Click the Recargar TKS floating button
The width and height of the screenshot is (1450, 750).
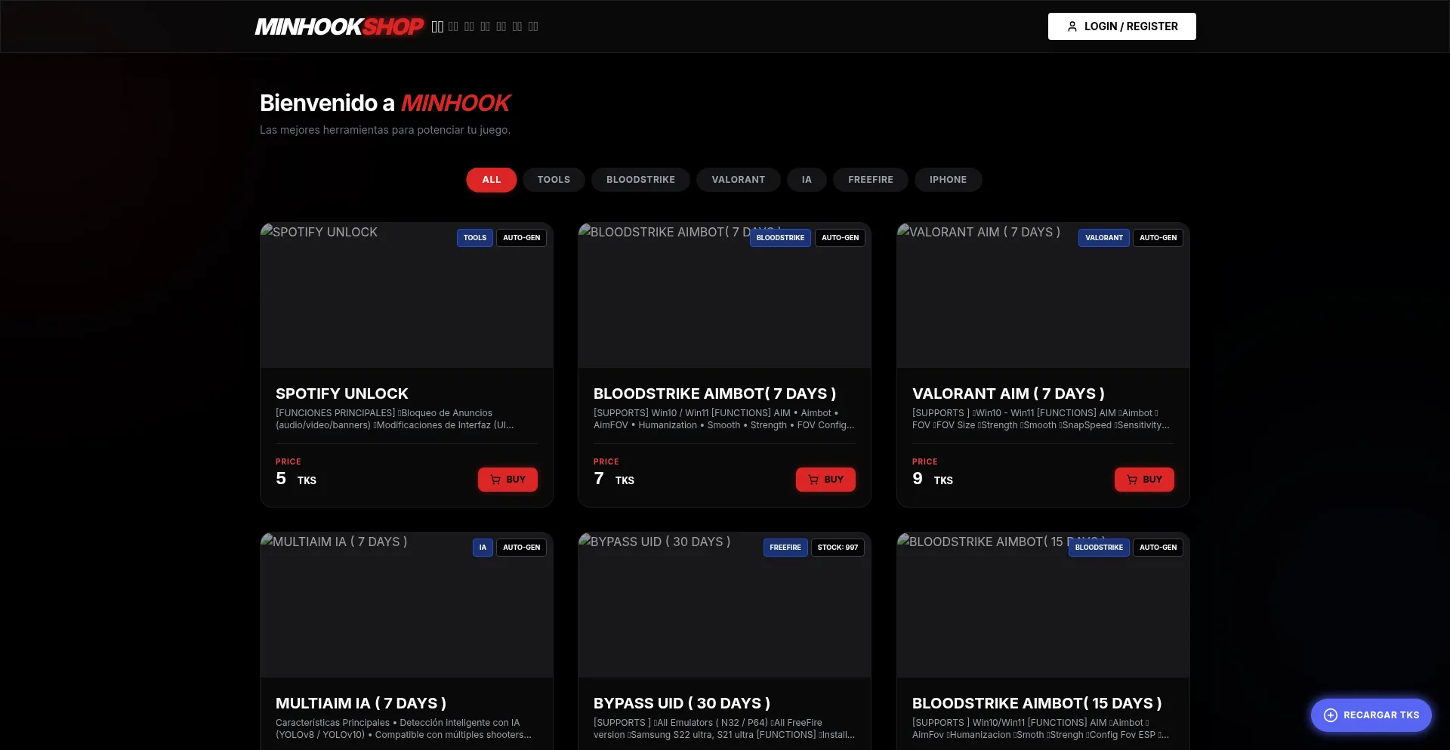click(x=1371, y=715)
